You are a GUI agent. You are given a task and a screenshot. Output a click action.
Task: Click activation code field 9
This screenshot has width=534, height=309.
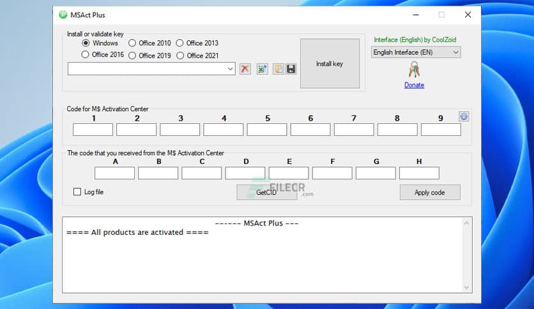[x=441, y=130]
